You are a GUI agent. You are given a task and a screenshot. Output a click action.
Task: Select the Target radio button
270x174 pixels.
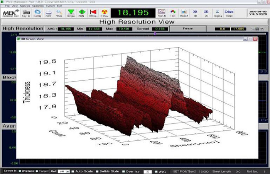tap(37, 171)
